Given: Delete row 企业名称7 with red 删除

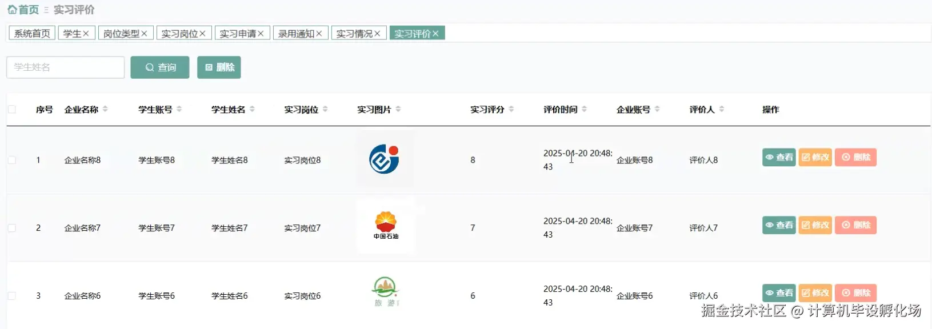Looking at the screenshot, I should [855, 225].
